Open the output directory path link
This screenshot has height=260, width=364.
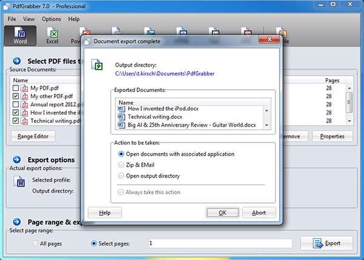(x=165, y=73)
